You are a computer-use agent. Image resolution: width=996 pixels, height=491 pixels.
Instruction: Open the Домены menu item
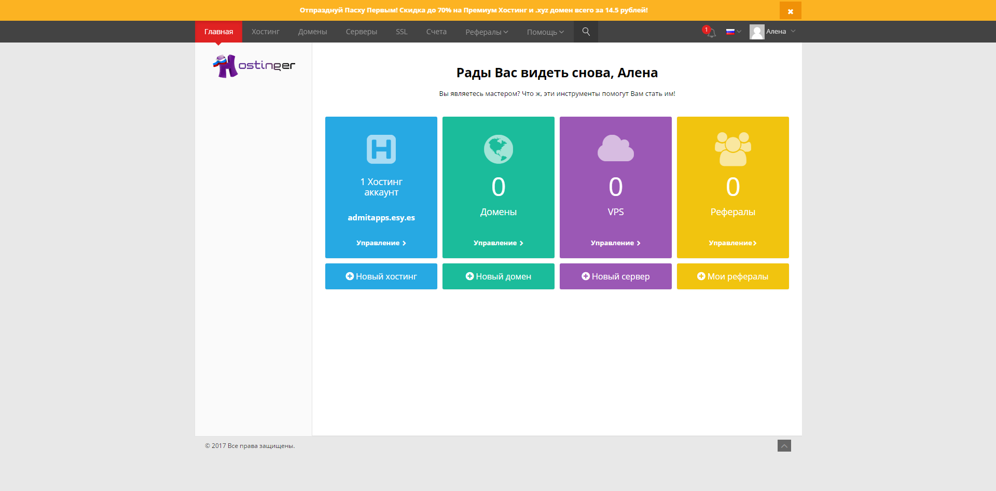click(313, 32)
